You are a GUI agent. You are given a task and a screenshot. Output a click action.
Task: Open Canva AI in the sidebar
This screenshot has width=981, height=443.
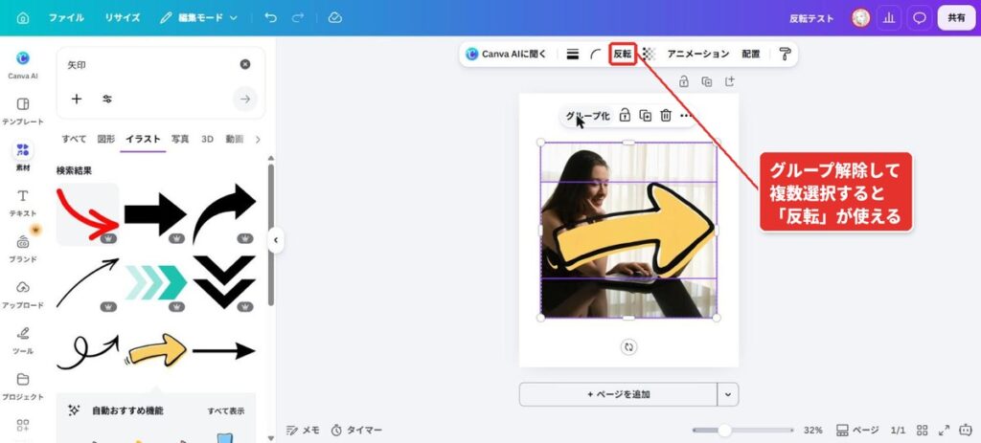(x=23, y=65)
